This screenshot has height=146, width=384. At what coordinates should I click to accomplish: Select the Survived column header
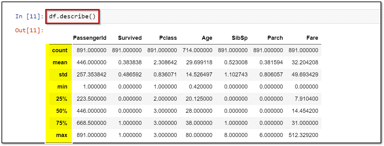pos(130,38)
